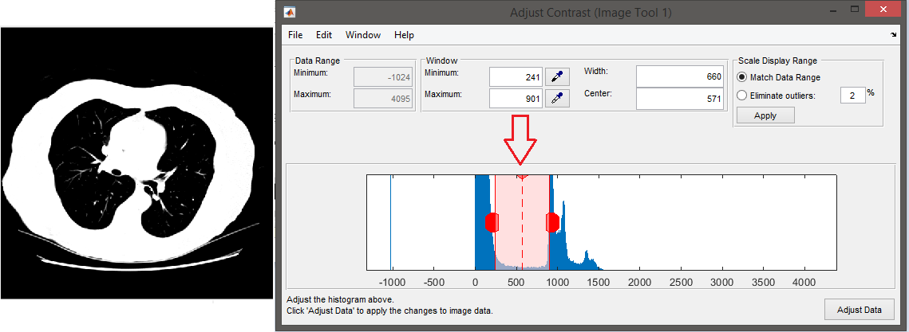This screenshot has width=909, height=332.
Task: Click the 'Scale Display Range' panel title
Action: tap(777, 61)
